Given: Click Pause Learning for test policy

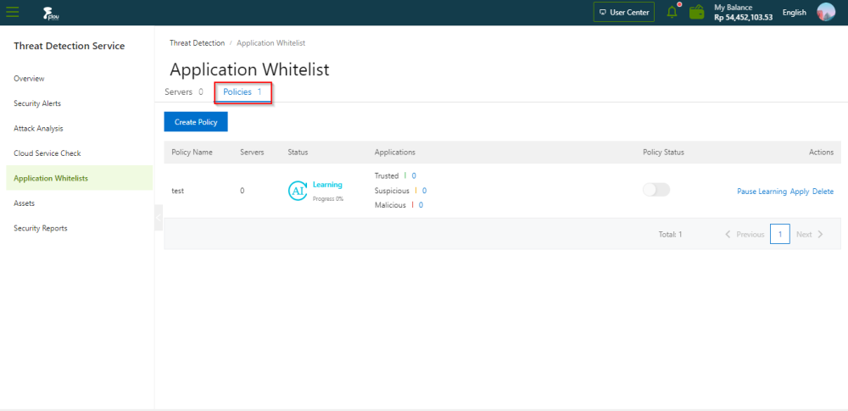Looking at the screenshot, I should pyautogui.click(x=762, y=192).
